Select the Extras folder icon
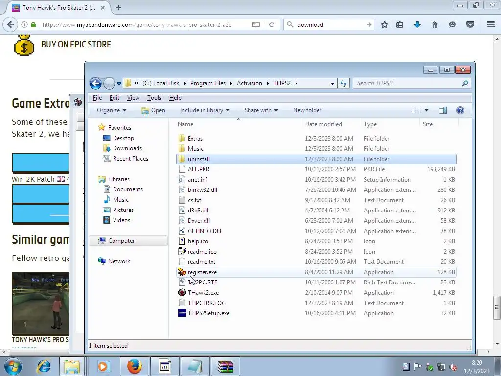This screenshot has width=501, height=376. coord(182,139)
